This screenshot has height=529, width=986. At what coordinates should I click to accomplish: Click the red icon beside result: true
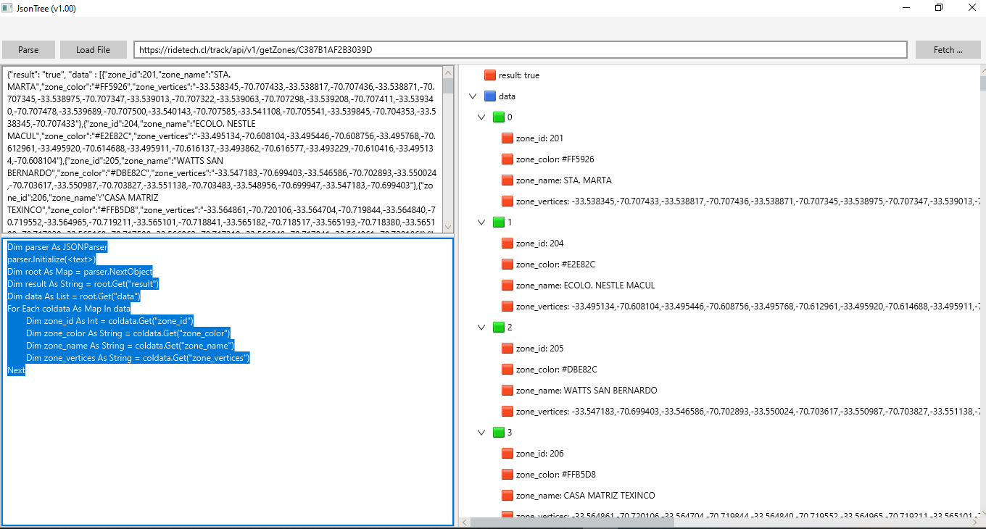pyautogui.click(x=490, y=75)
